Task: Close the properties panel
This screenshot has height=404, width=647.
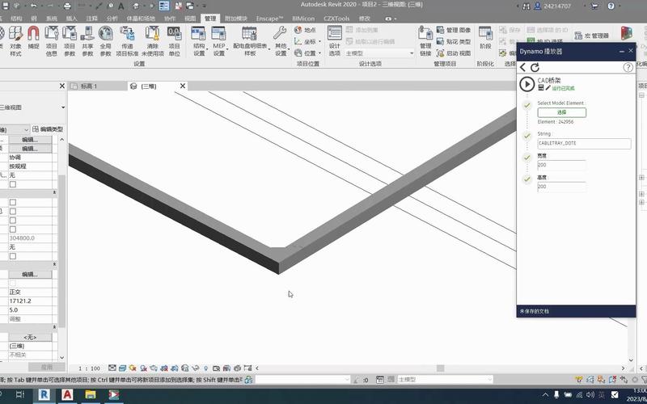Action: [x=62, y=86]
